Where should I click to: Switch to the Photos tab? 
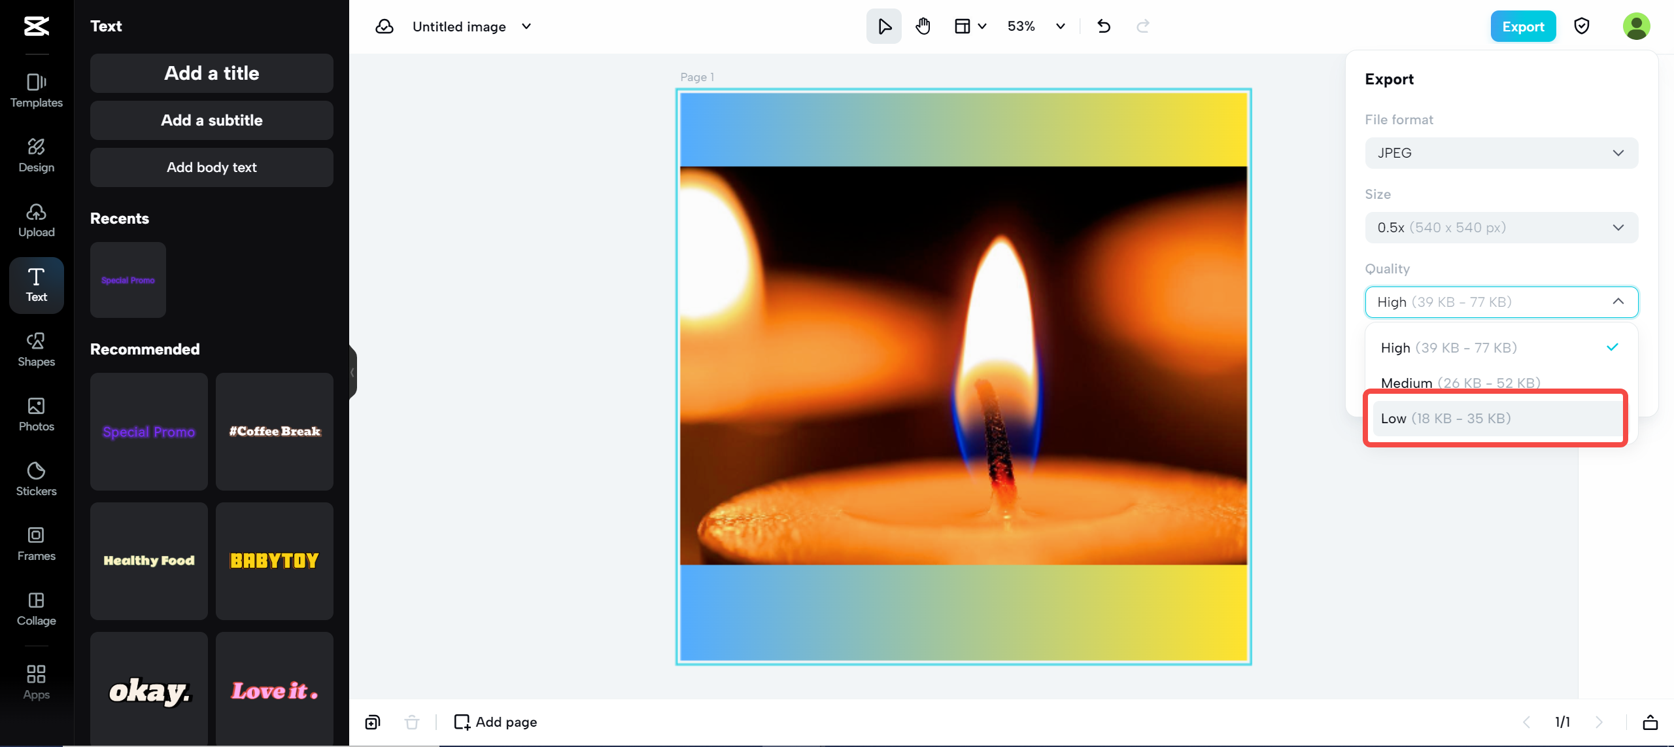(37, 414)
